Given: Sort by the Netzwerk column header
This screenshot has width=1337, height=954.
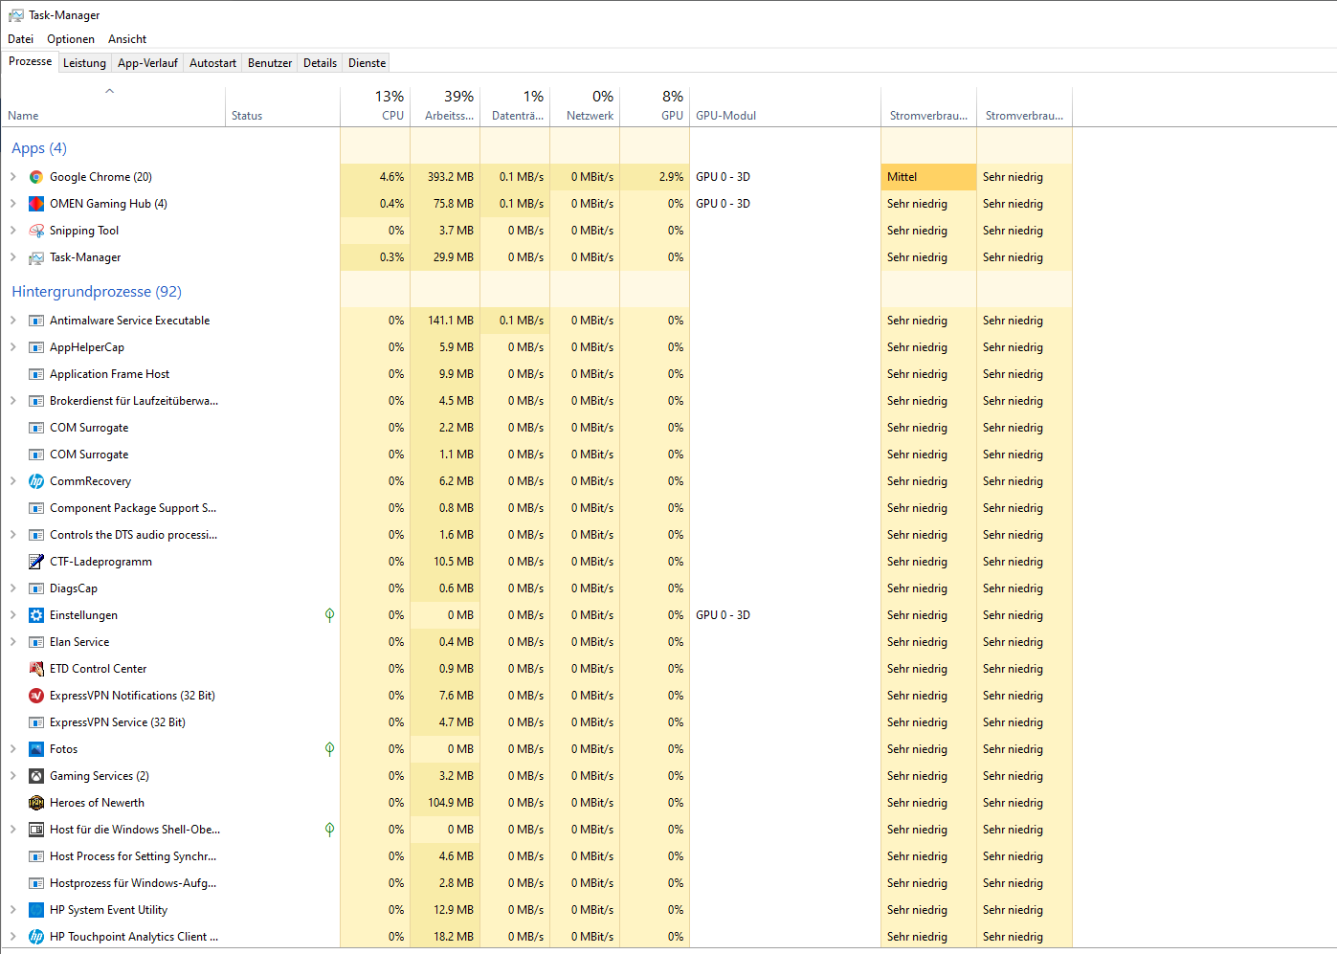Looking at the screenshot, I should (585, 106).
